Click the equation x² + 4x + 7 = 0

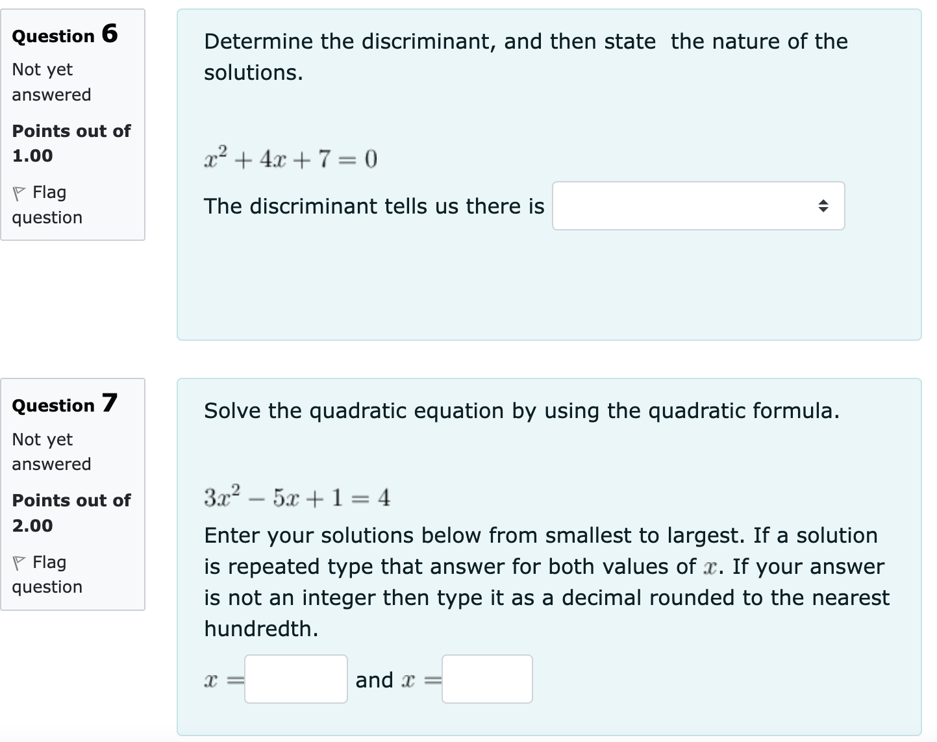coord(290,156)
